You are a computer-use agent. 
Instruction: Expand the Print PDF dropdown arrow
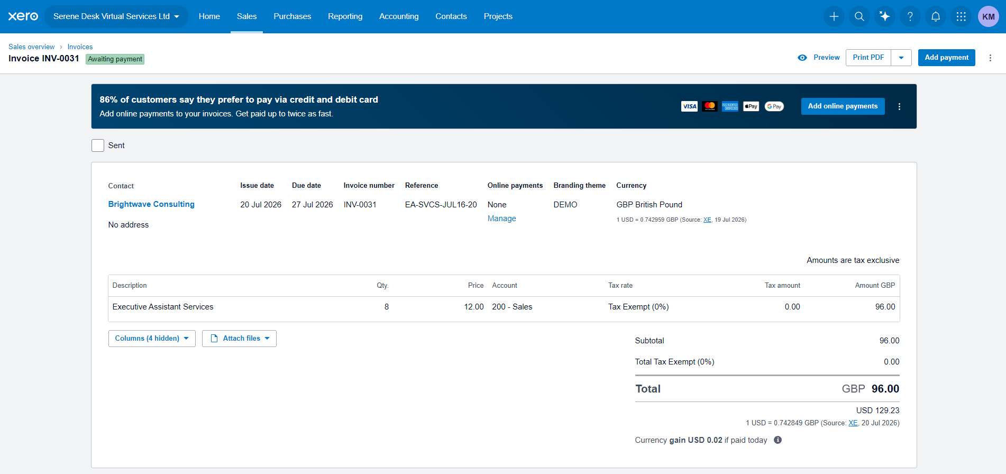[x=901, y=58]
